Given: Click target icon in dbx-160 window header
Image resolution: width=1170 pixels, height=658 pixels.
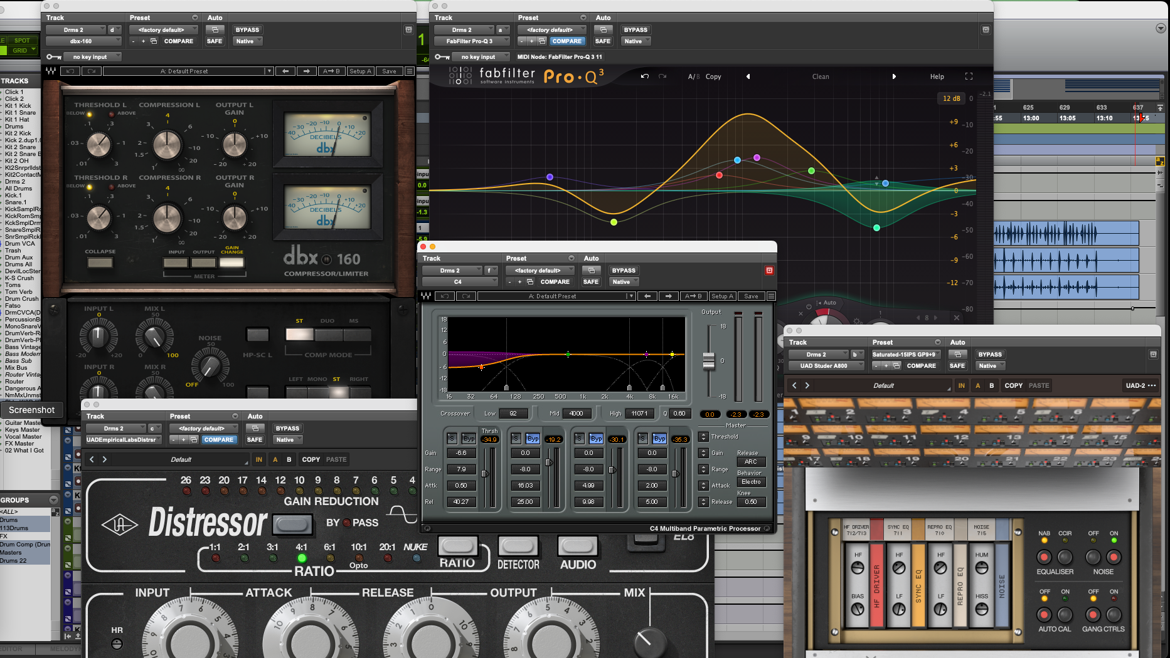Looking at the screenshot, I should coord(408,30).
